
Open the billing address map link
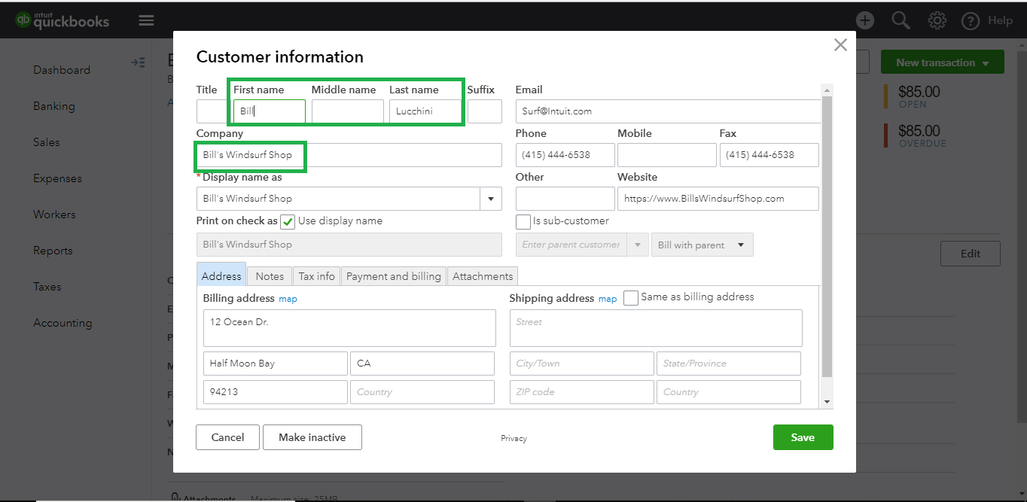click(288, 299)
